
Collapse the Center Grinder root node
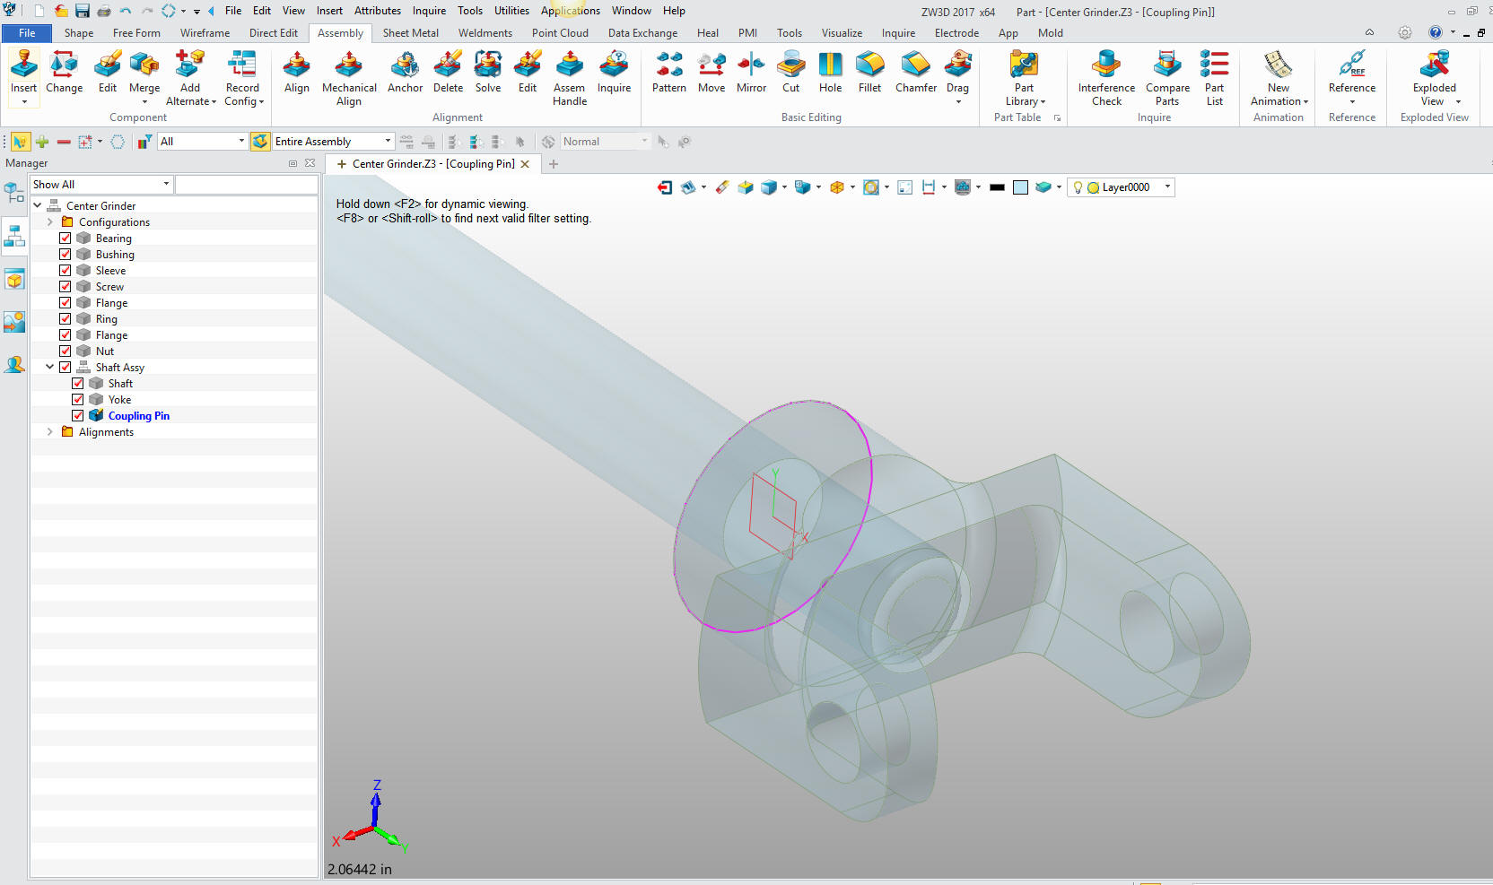coord(38,205)
